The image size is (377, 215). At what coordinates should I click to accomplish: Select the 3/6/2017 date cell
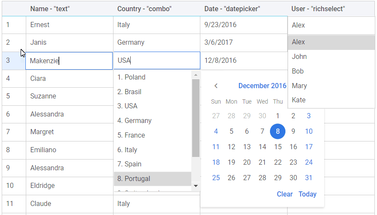[x=244, y=43]
